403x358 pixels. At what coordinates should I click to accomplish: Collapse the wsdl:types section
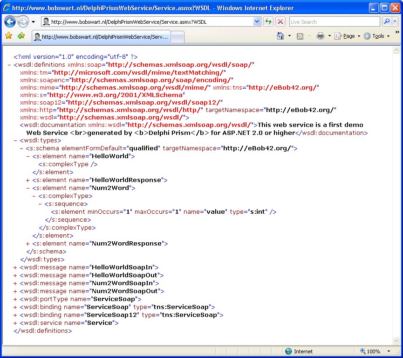pos(15,140)
